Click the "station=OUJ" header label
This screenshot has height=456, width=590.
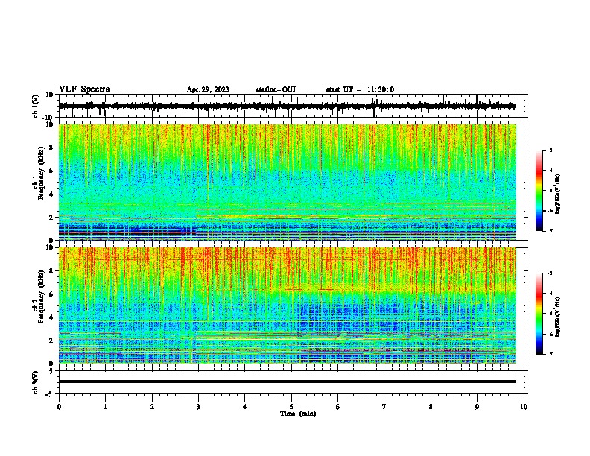tap(276, 89)
